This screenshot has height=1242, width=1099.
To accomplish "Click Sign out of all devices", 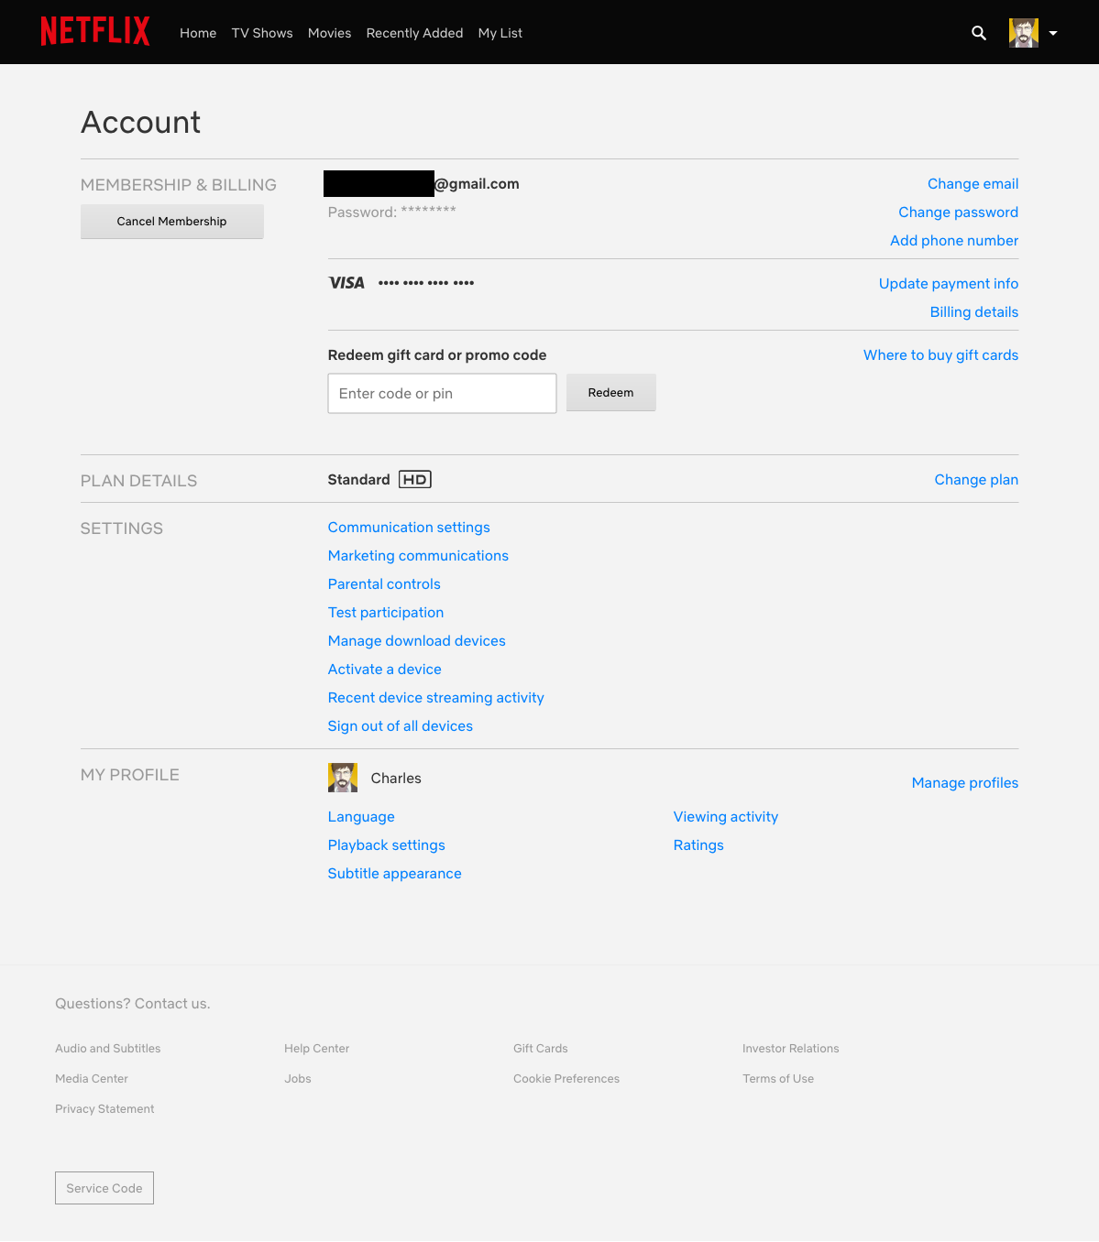I will (401, 726).
